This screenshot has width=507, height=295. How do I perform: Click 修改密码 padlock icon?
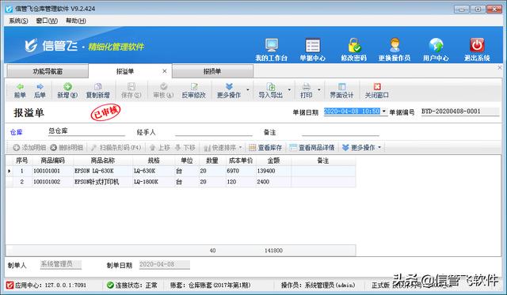point(354,45)
